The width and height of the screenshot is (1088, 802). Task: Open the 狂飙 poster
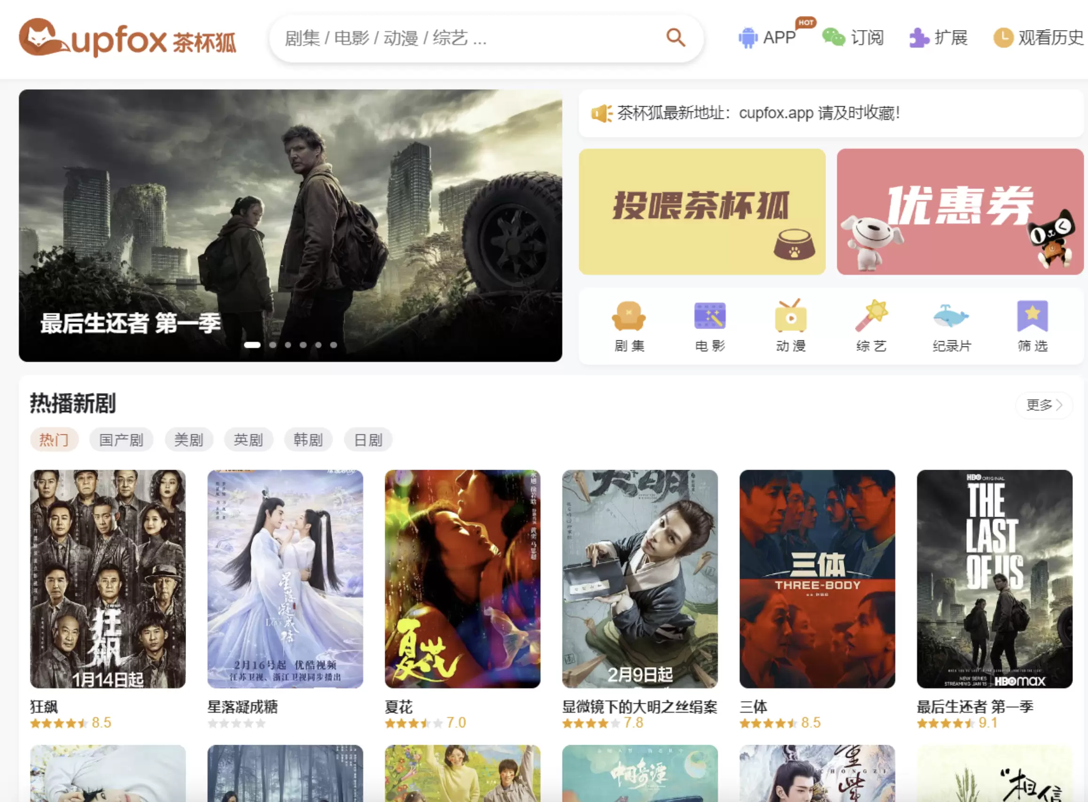click(108, 579)
